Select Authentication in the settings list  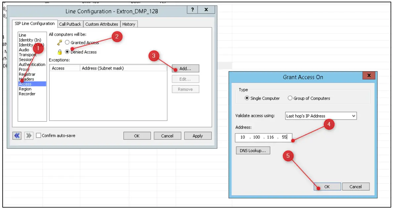32,64
